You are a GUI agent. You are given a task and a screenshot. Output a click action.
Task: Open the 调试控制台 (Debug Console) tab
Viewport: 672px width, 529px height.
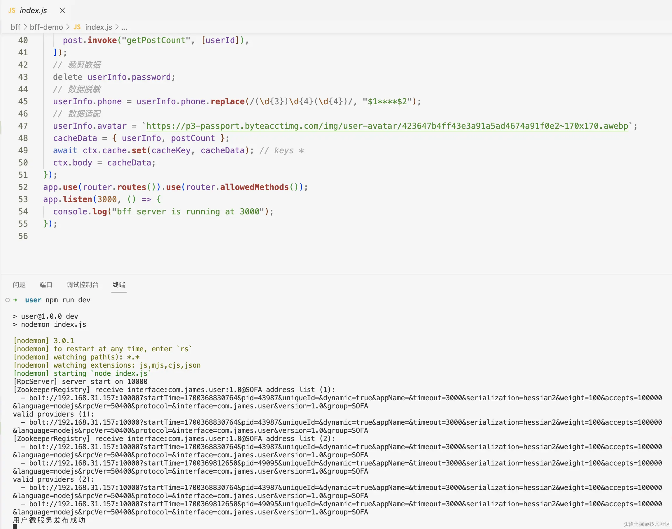pyautogui.click(x=82, y=285)
